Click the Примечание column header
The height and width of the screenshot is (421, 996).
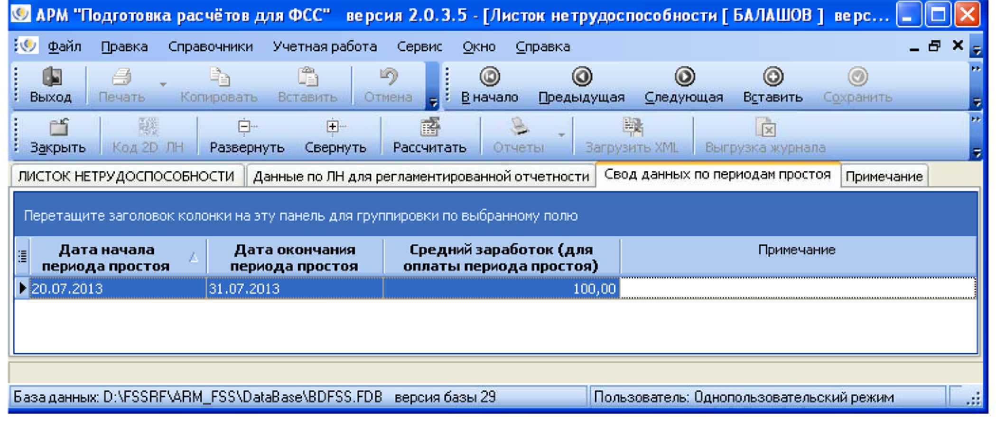797,258
